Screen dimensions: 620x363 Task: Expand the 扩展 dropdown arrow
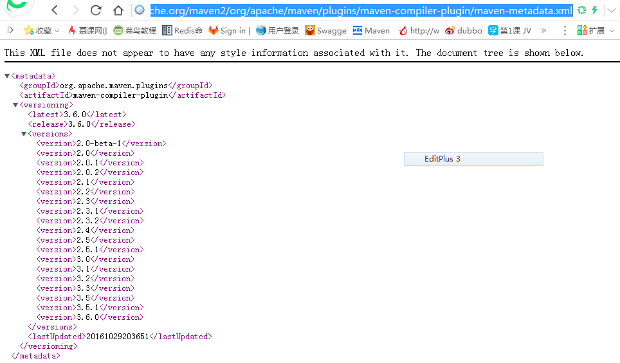pos(612,31)
